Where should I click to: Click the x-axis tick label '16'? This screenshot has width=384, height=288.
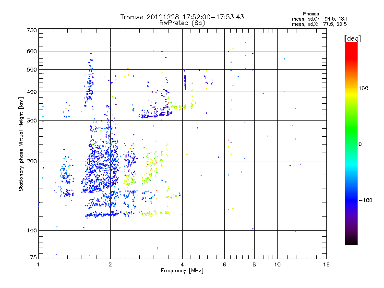coord(326,264)
